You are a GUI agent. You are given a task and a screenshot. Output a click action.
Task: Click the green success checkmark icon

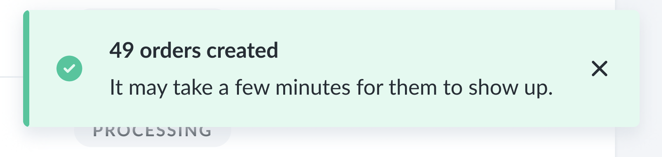coord(69,68)
